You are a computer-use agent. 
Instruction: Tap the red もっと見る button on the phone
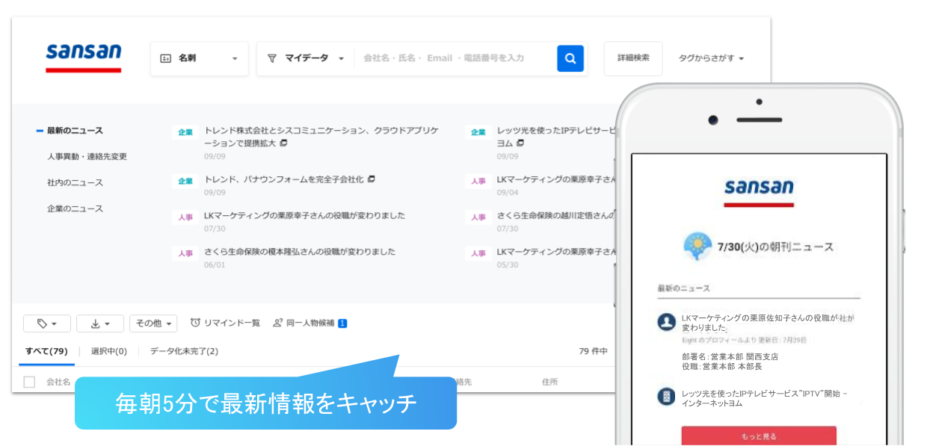click(759, 436)
